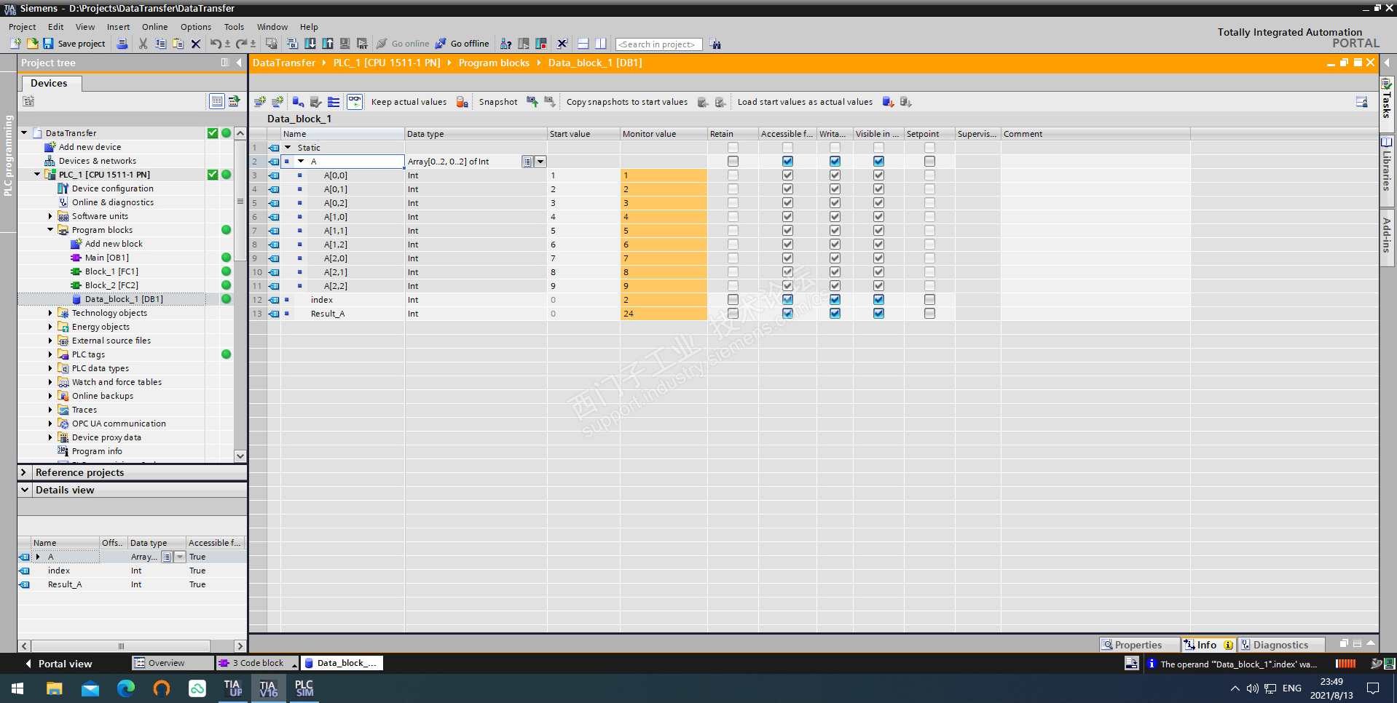Click the Download to device icon
Screen dimensions: 1397x703
tap(310, 44)
